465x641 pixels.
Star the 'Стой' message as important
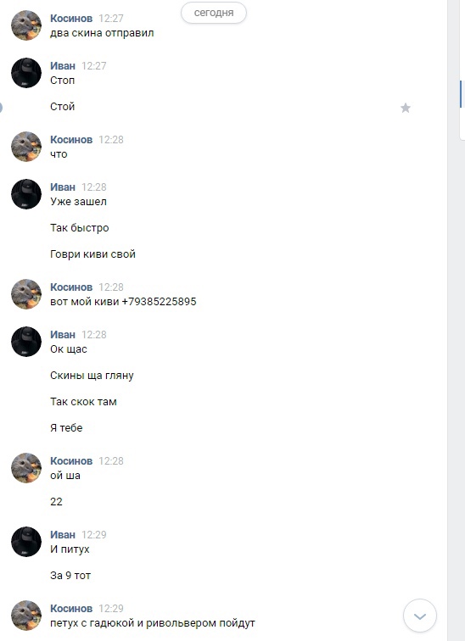click(x=406, y=108)
